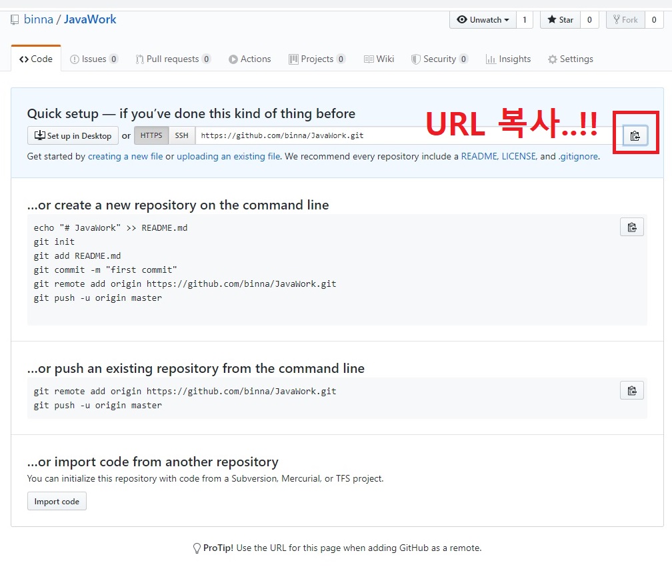672x569 pixels.
Task: Show the Insights tab
Action: point(508,59)
